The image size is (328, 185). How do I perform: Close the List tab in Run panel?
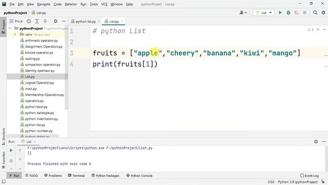tap(35, 142)
